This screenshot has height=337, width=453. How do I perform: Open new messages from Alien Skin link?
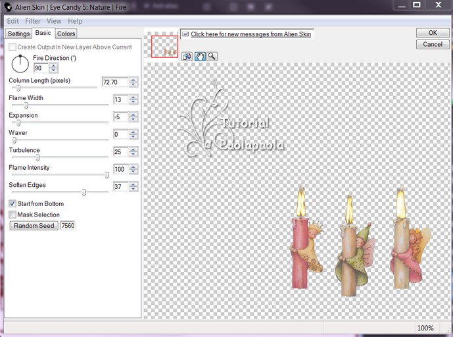pos(250,34)
